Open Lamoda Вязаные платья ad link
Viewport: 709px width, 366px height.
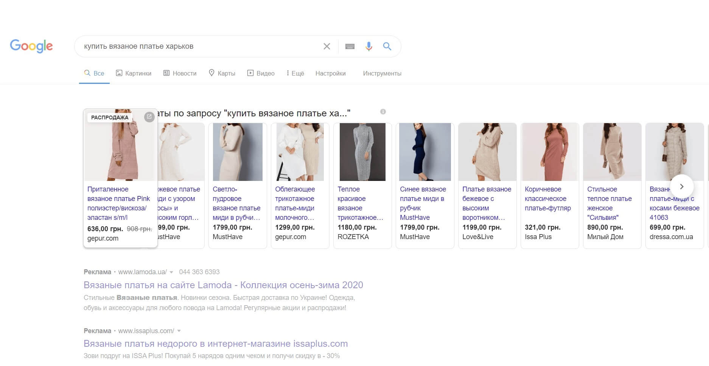pos(223,285)
